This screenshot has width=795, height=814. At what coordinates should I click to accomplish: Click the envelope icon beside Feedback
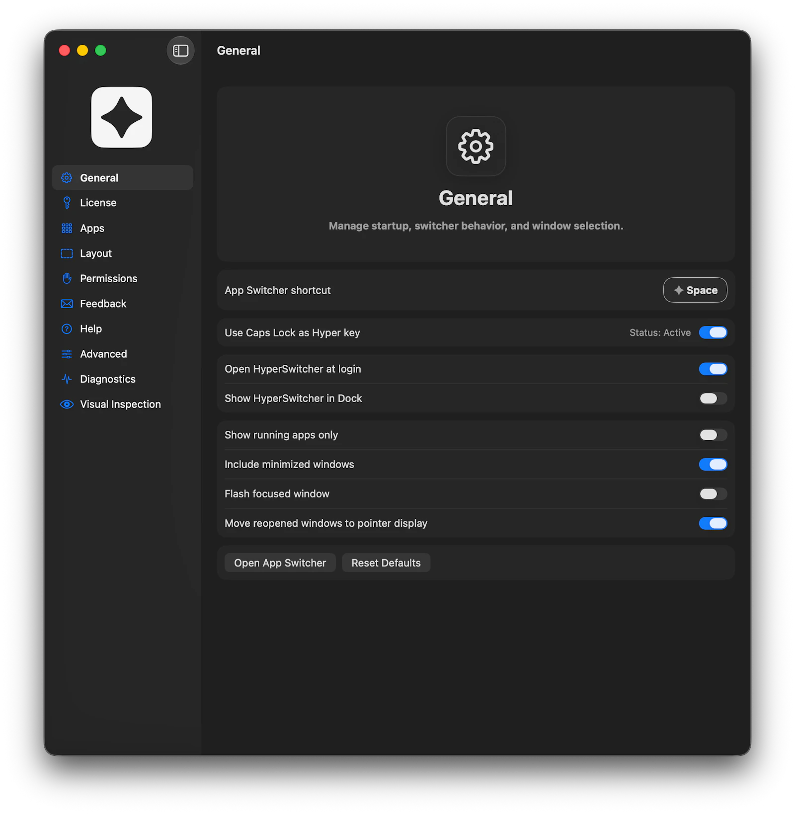[67, 304]
